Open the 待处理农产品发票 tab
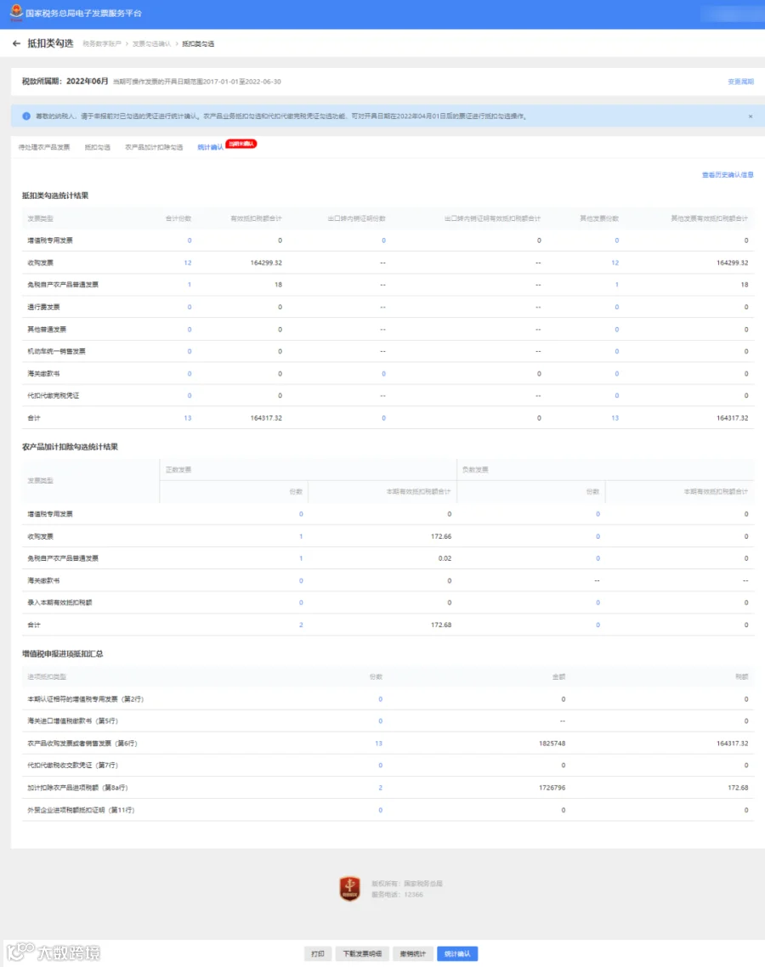This screenshot has height=967, width=765. [x=44, y=147]
